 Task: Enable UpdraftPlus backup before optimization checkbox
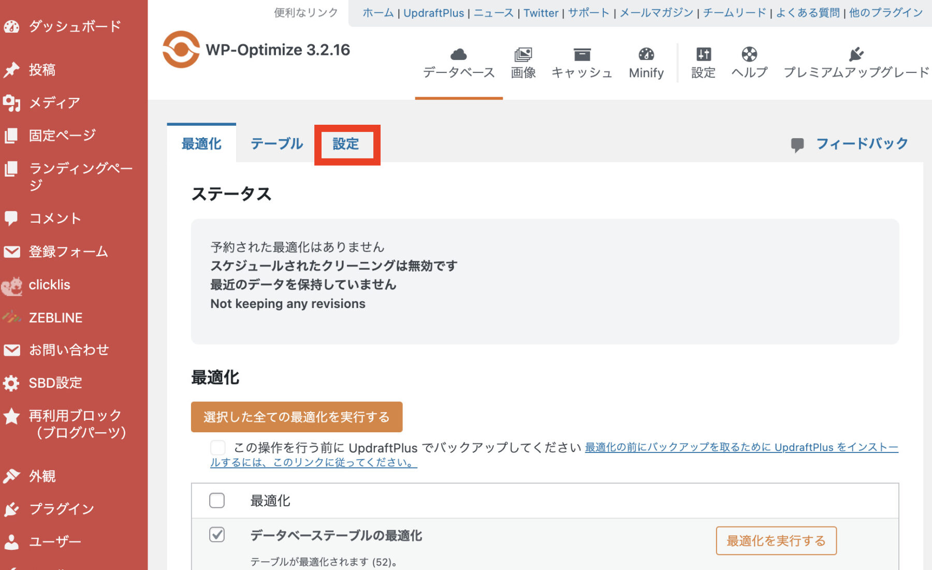pyautogui.click(x=217, y=447)
